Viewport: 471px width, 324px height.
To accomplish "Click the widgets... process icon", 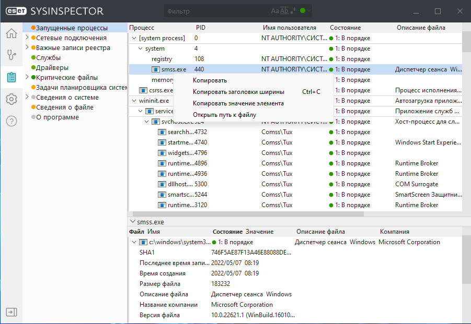I will (x=162, y=153).
